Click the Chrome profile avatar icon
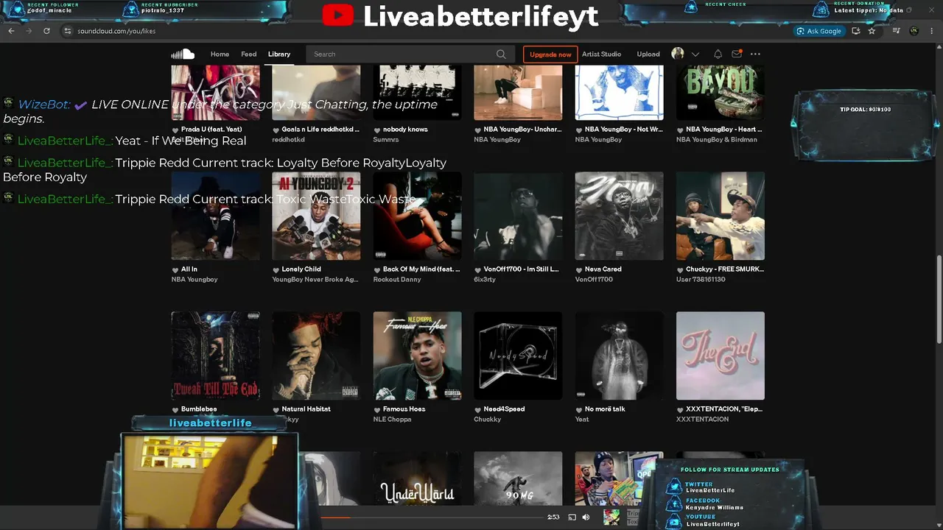 [x=914, y=31]
